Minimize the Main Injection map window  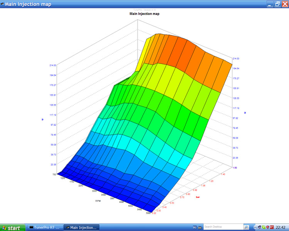point(266,4)
